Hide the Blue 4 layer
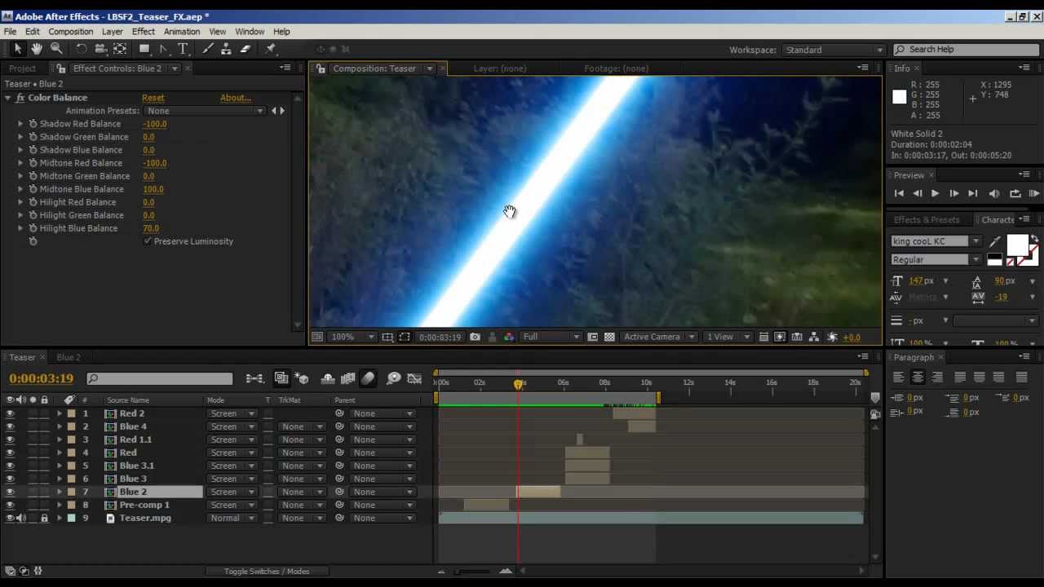The width and height of the screenshot is (1044, 587). (10, 426)
